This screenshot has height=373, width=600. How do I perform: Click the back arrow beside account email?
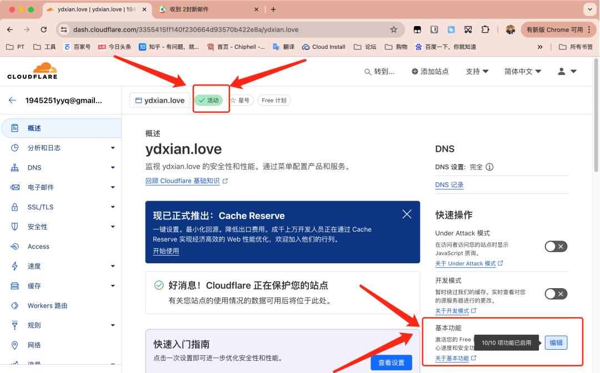[12, 100]
